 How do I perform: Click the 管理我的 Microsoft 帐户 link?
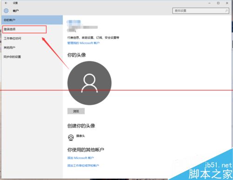(83, 43)
